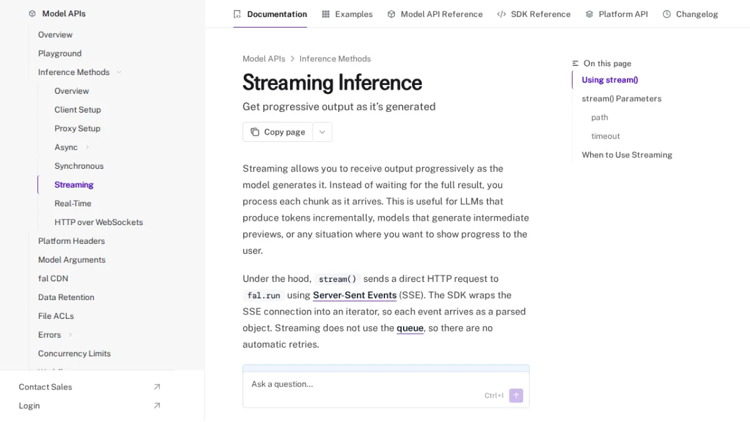Switch to Model API Reference tab
The width and height of the screenshot is (750, 422).
pos(435,14)
